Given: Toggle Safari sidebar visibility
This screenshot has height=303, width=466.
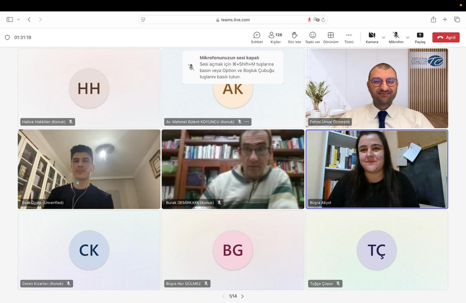Looking at the screenshot, I should tap(10, 20).
